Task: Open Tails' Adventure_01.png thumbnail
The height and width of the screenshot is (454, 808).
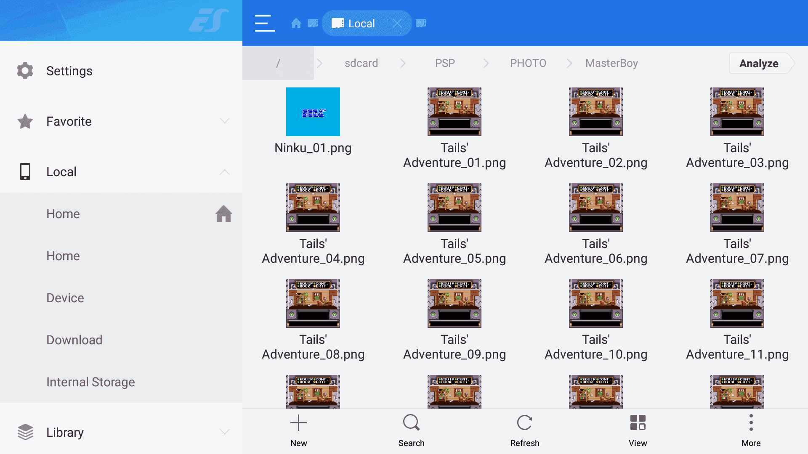Action: (x=454, y=112)
